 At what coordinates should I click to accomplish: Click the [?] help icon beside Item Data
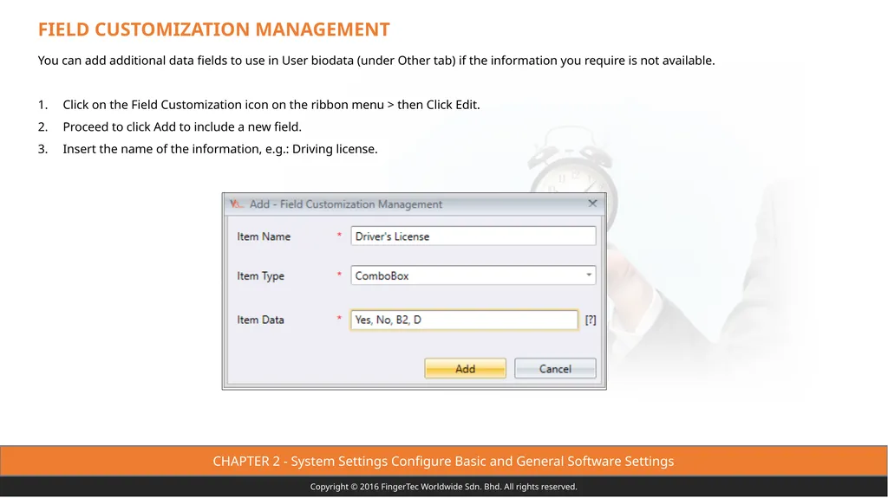(x=590, y=320)
